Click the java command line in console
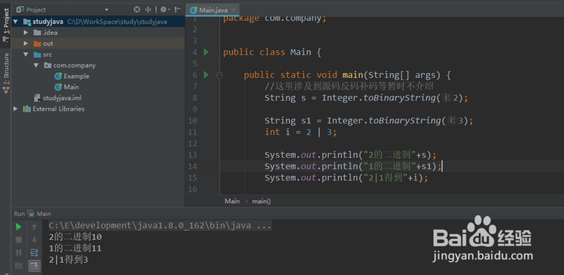The image size is (564, 275). 160,226
